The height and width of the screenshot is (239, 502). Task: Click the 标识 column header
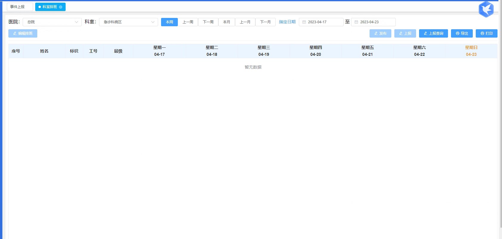pyautogui.click(x=74, y=51)
